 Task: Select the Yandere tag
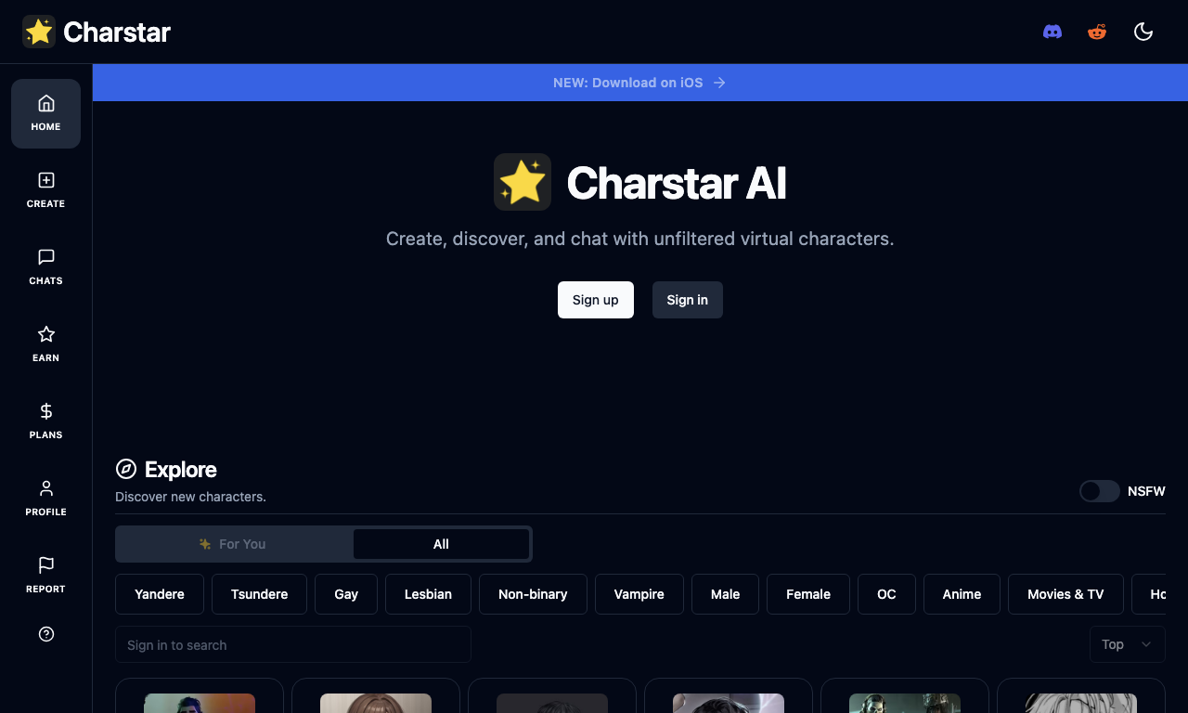(160, 594)
